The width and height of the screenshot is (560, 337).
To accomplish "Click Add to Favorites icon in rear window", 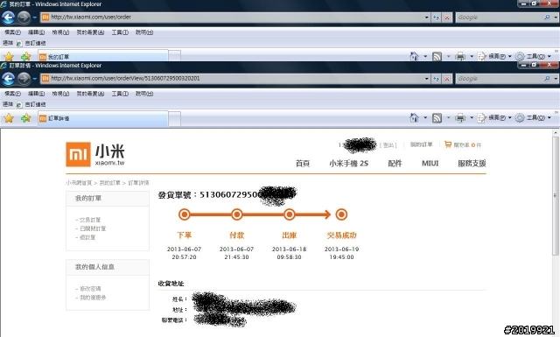I will 25,57.
